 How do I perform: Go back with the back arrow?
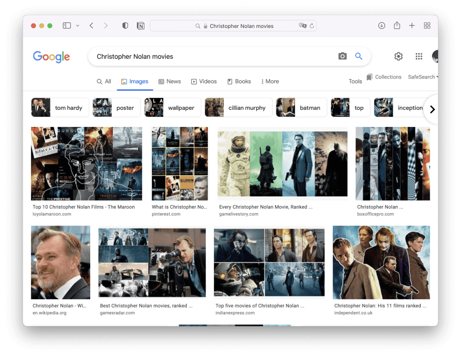91,25
